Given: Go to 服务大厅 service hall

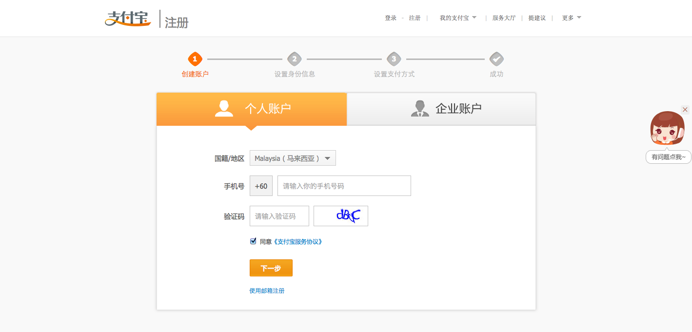Looking at the screenshot, I should (504, 18).
